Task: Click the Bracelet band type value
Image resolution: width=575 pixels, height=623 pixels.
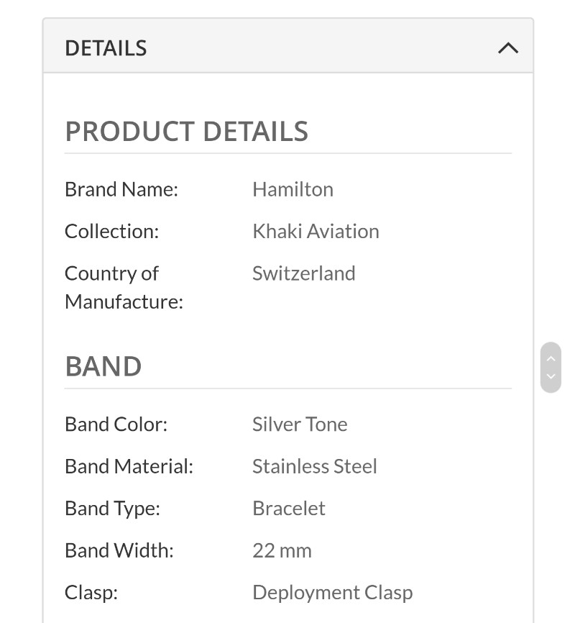Action: 289,509
